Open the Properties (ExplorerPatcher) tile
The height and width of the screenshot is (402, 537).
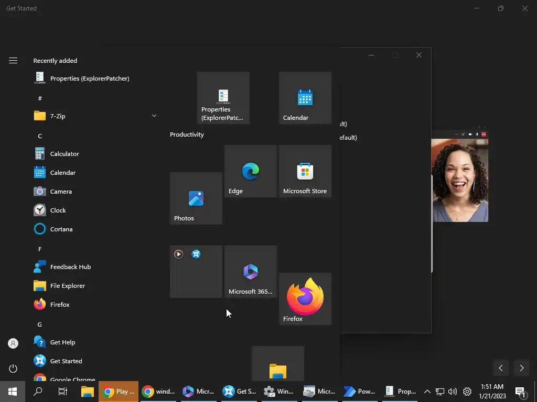(x=223, y=98)
